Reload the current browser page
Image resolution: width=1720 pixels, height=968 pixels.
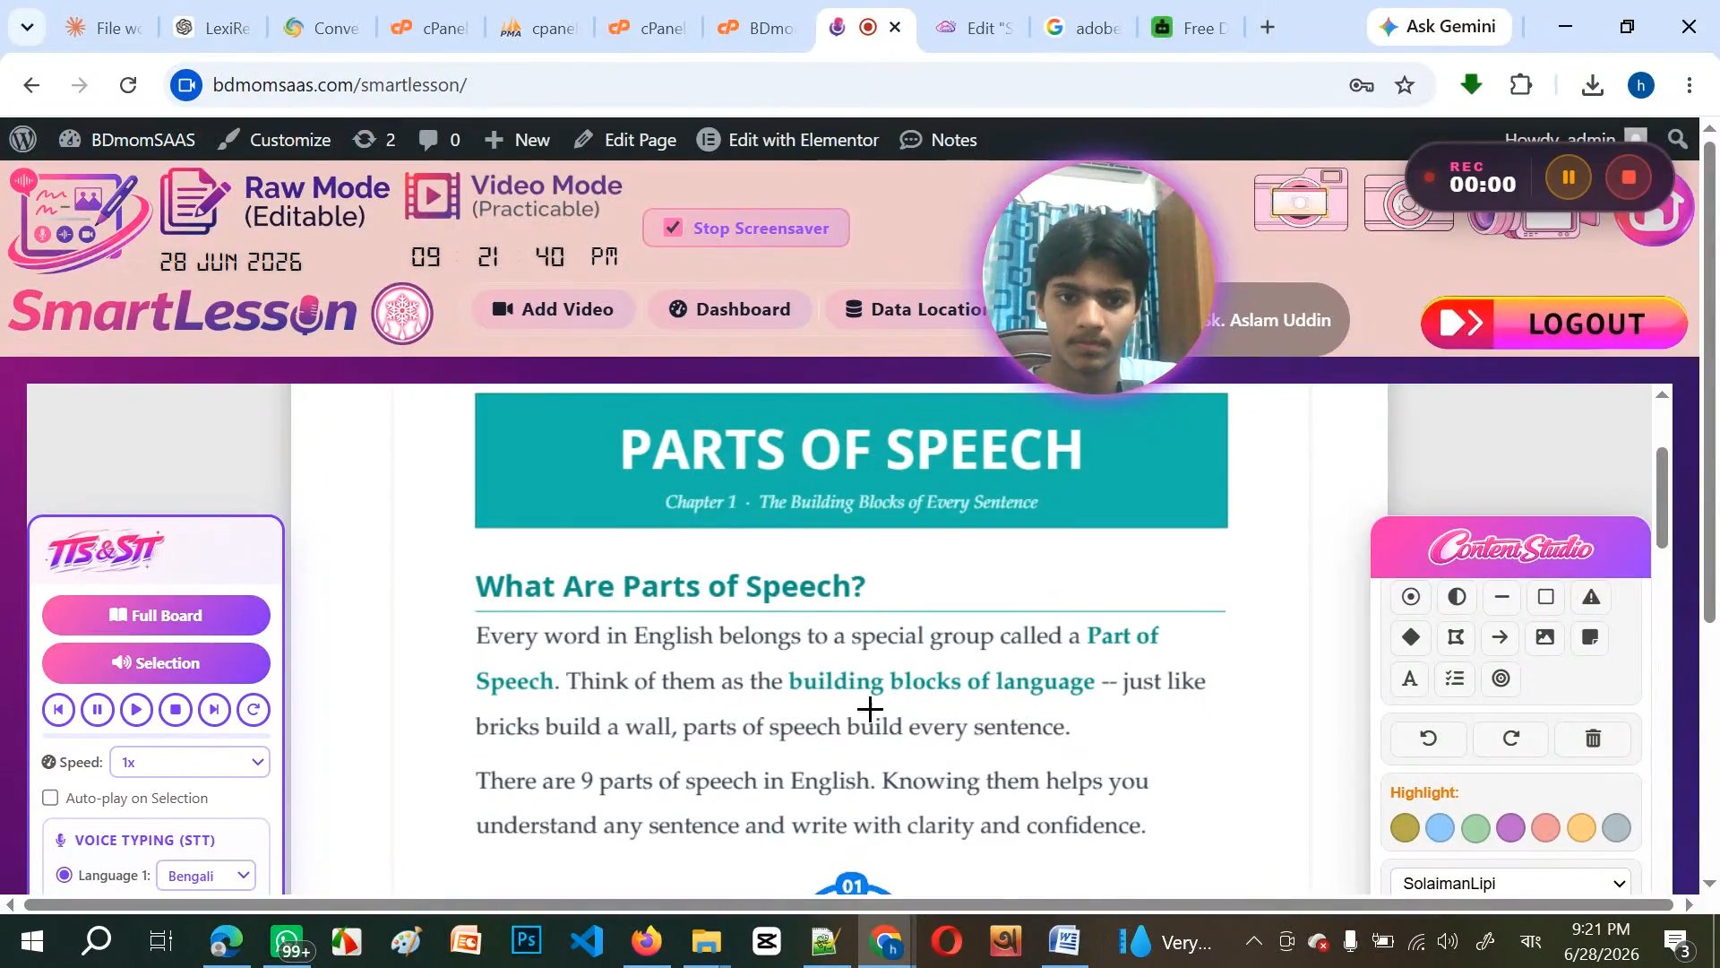pos(128,85)
